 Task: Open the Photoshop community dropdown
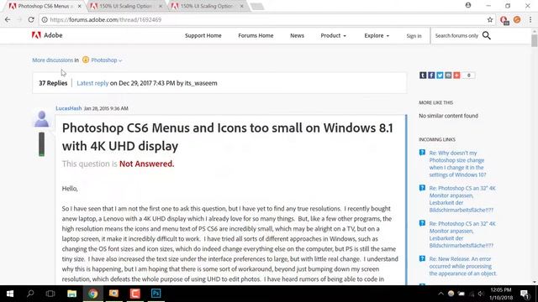tap(107, 60)
